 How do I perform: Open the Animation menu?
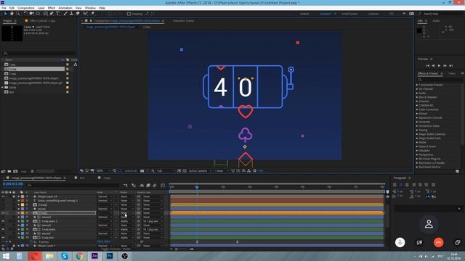click(x=65, y=8)
